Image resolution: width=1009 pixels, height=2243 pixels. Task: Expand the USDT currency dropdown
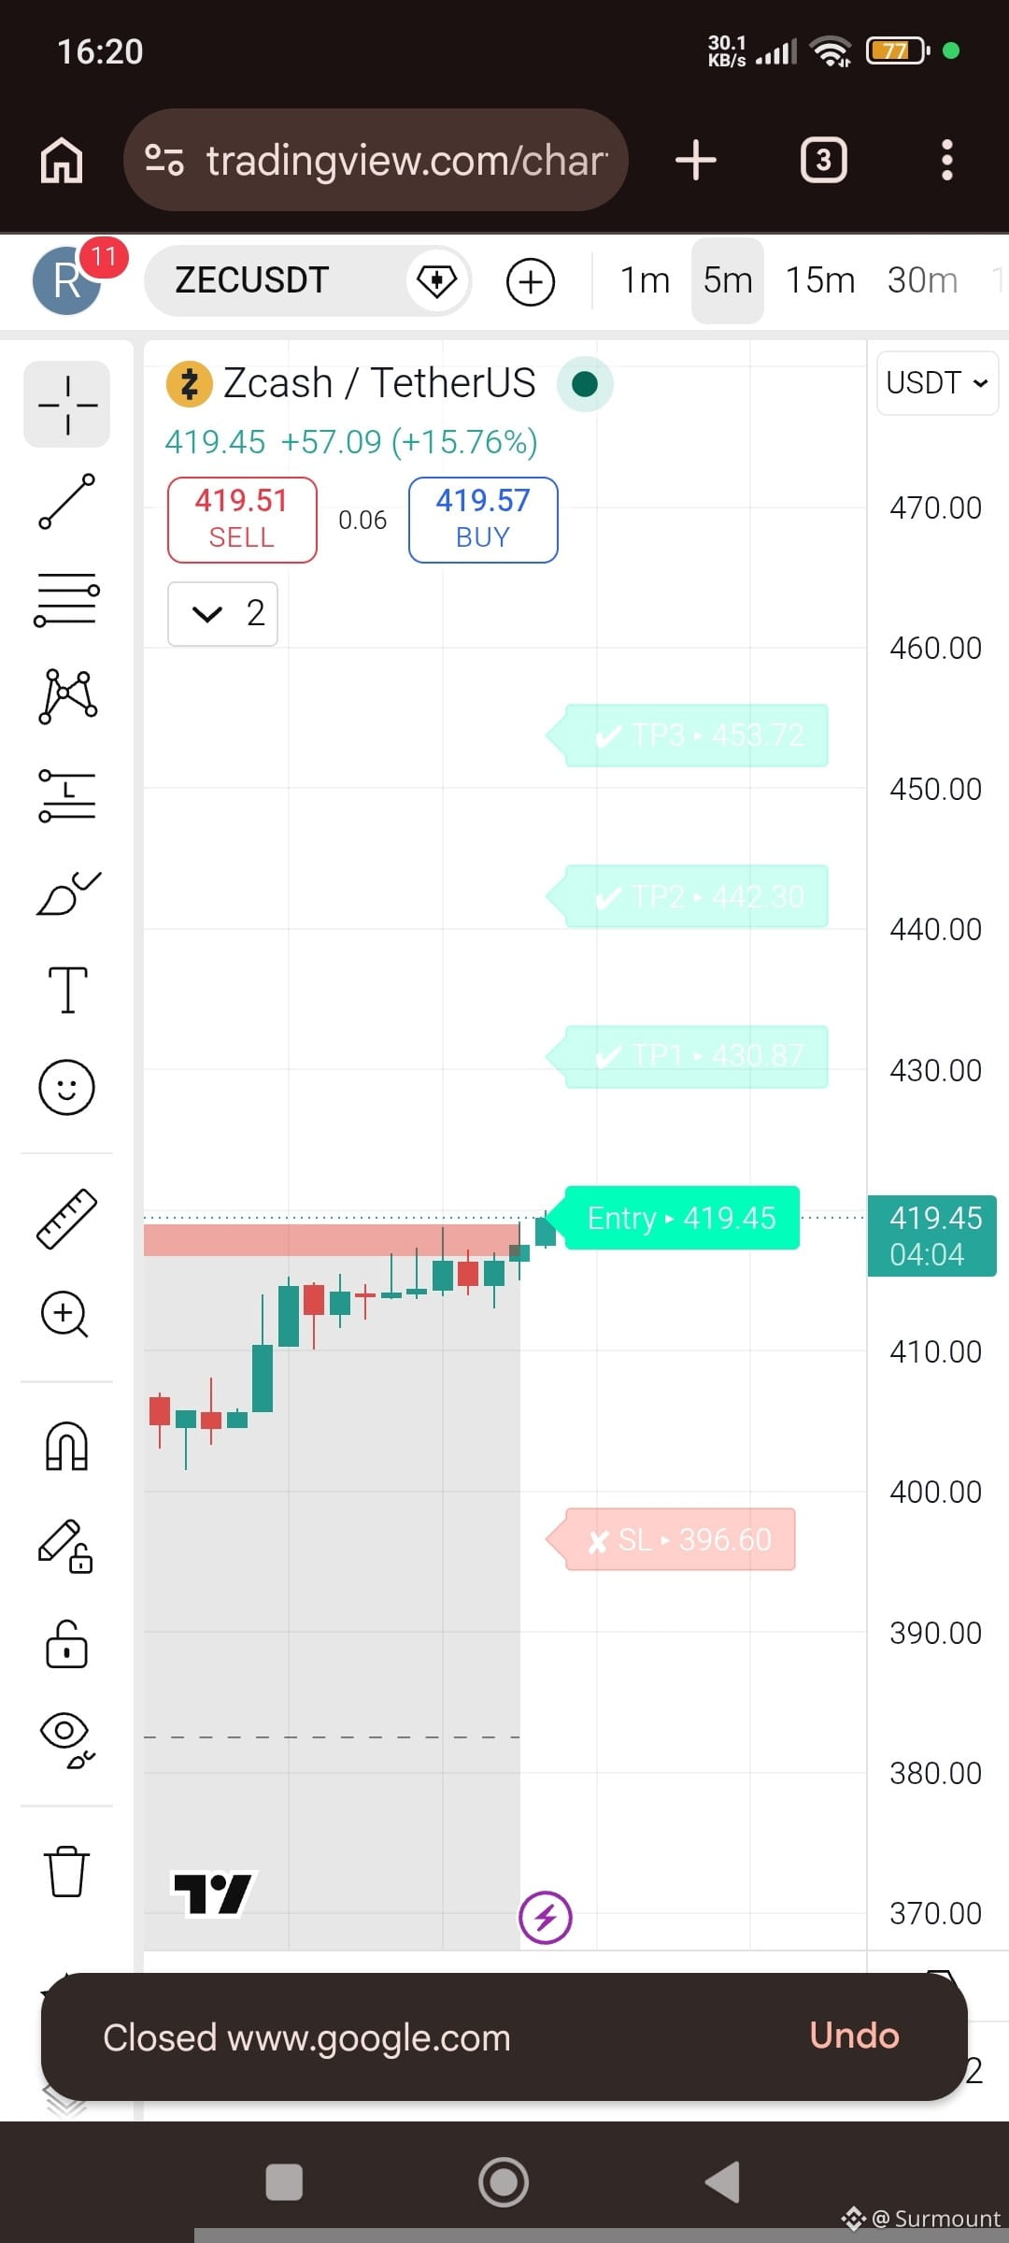937,383
